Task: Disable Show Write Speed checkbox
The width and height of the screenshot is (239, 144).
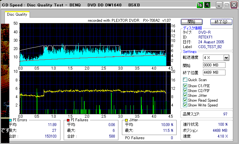Action: point(185,105)
